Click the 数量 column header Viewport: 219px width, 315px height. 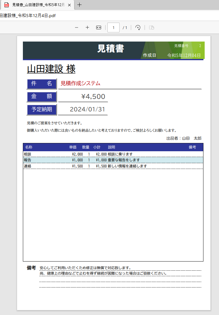point(86,147)
